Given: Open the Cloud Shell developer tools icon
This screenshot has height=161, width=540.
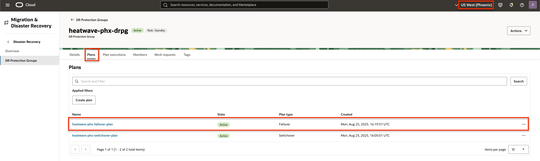Looking at the screenshot, I should click(500, 5).
